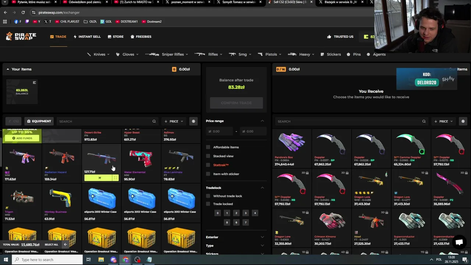
Task: Open the DOSTREAM1 bookmark
Action: [x=126, y=22]
